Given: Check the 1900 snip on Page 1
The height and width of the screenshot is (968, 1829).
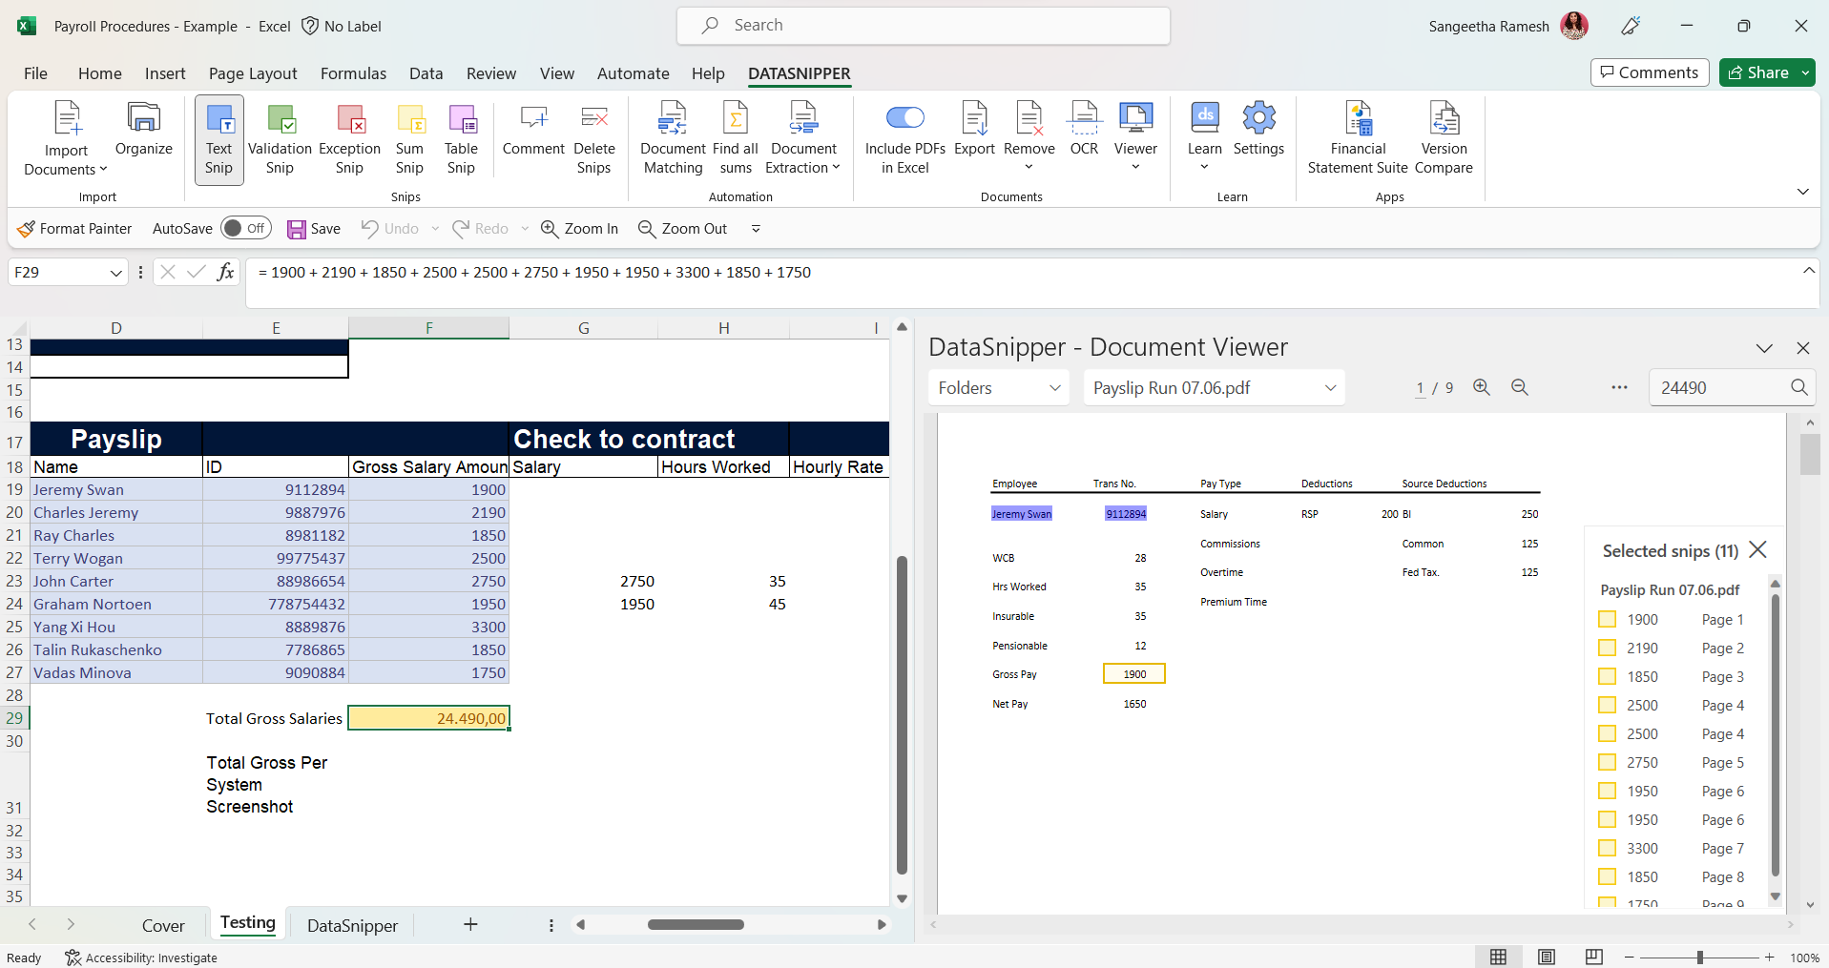Looking at the screenshot, I should [x=1605, y=619].
